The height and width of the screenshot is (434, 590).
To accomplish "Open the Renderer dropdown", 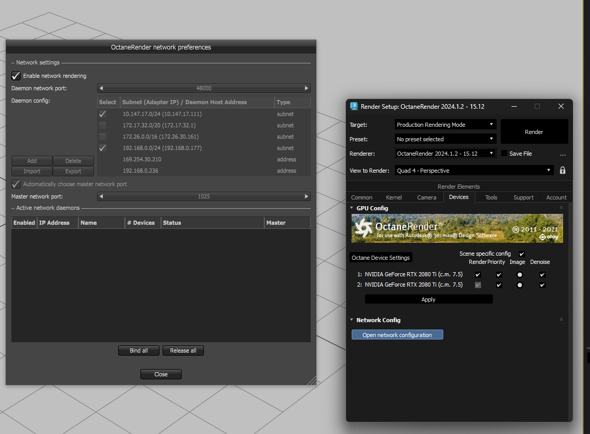I will coord(445,153).
